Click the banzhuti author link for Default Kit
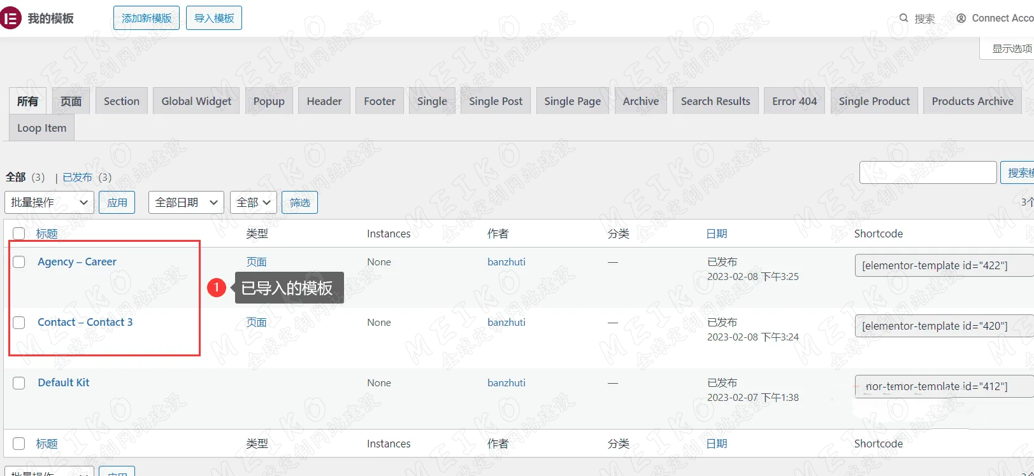The image size is (1034, 476). pos(506,382)
